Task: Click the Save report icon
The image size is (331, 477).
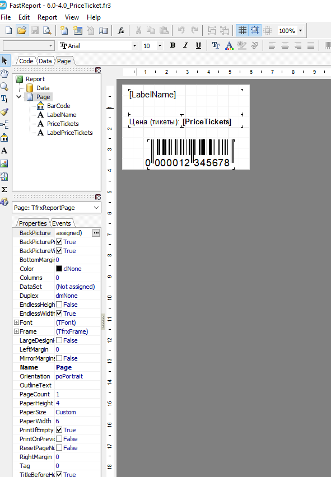Action: [35, 30]
